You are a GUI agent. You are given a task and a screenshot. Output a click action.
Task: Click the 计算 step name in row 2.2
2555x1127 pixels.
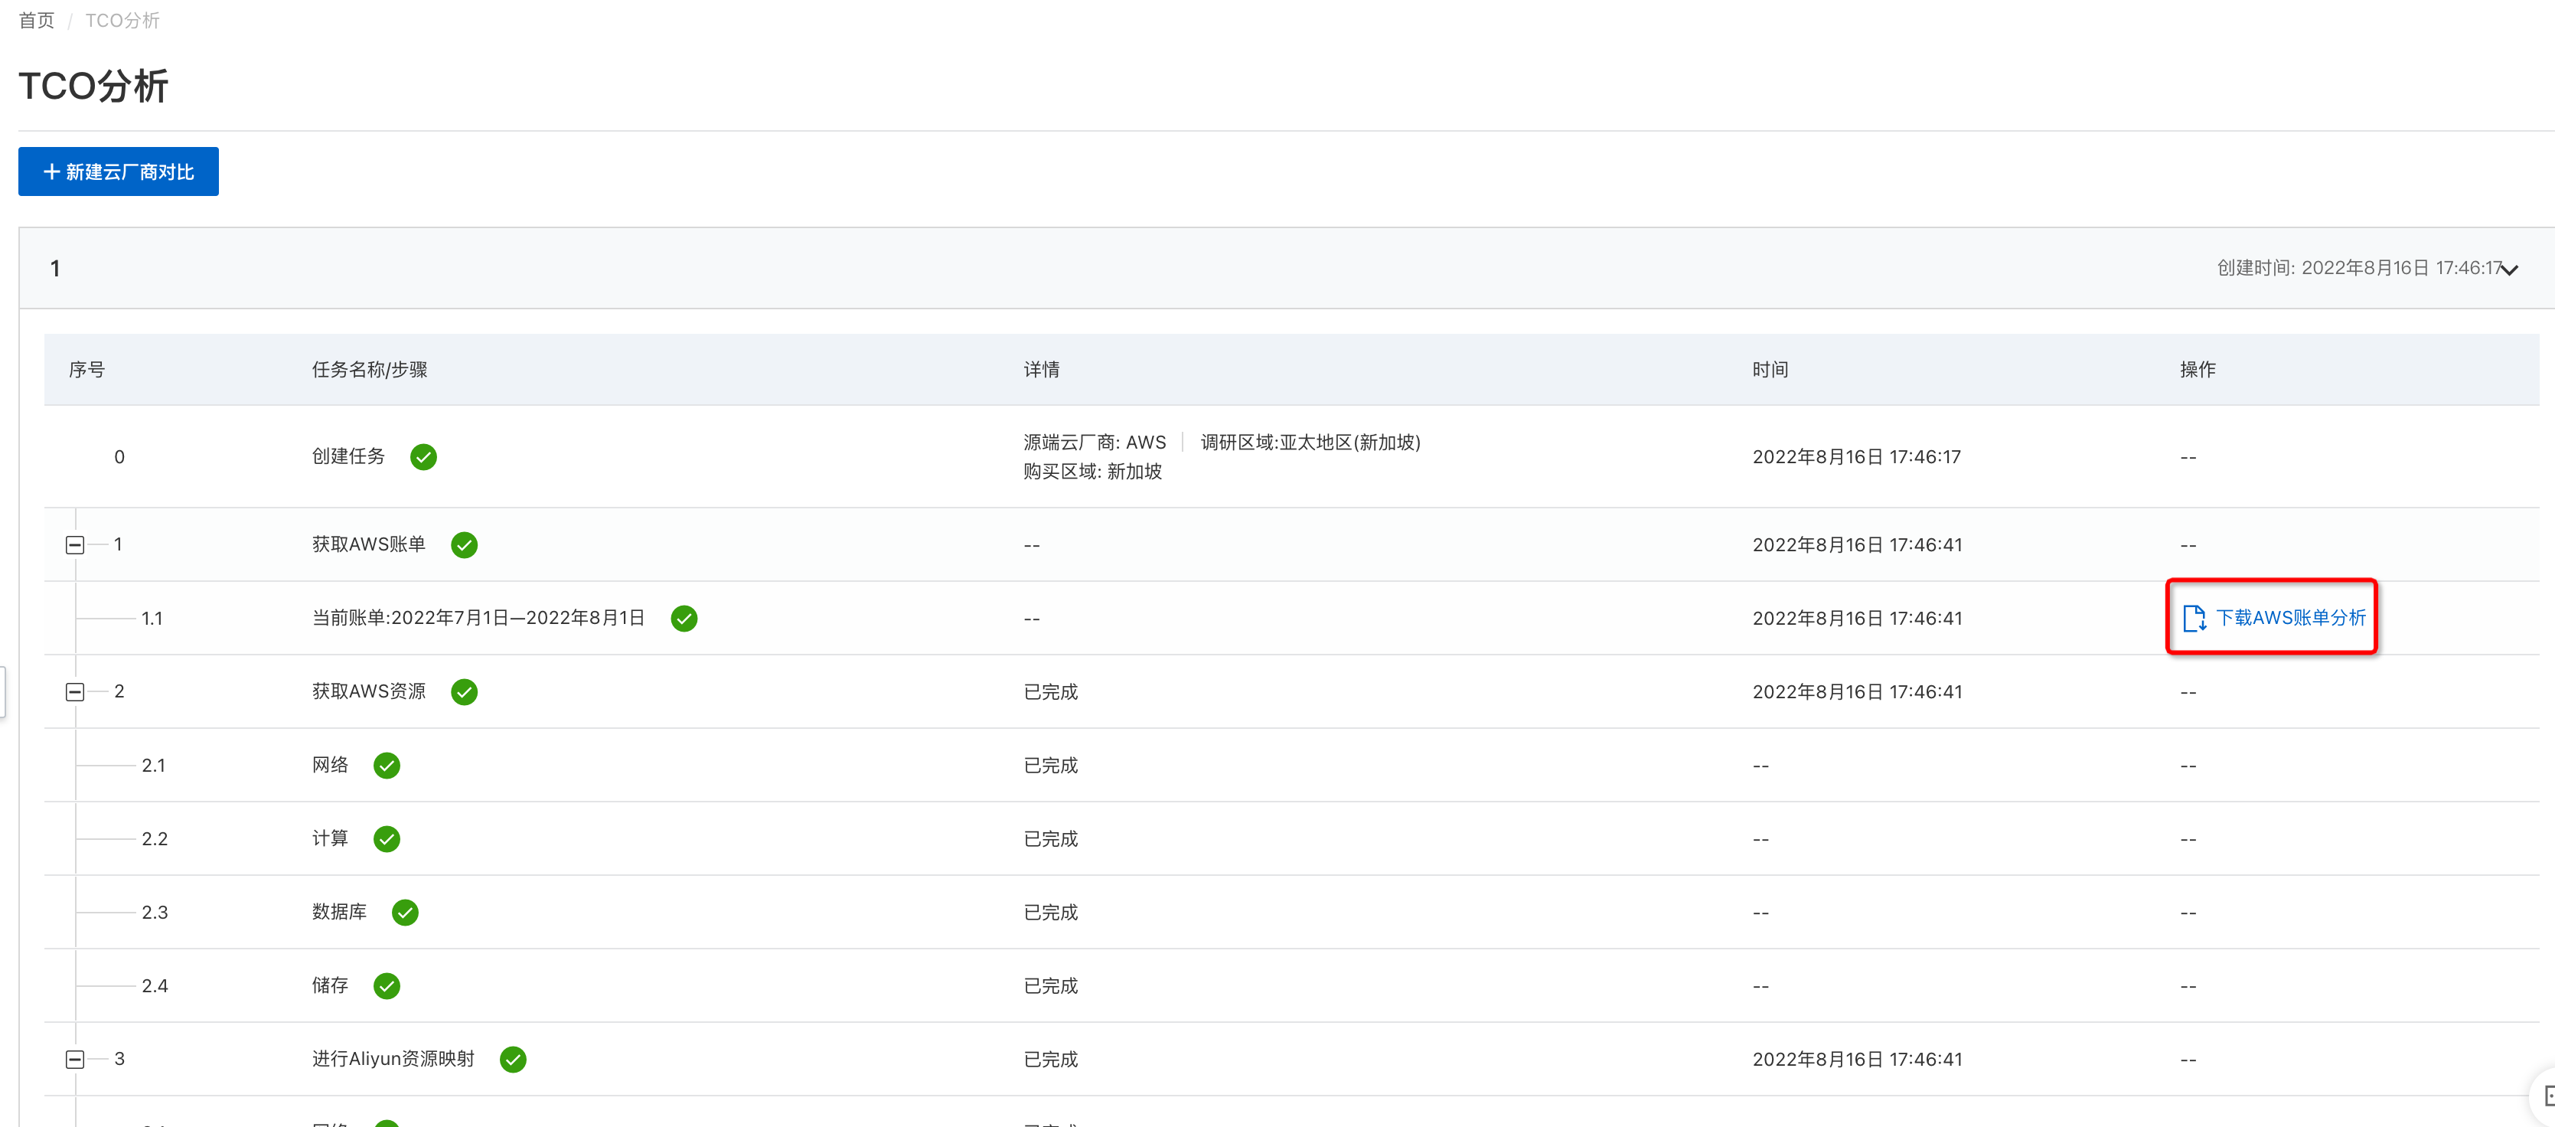pos(331,838)
